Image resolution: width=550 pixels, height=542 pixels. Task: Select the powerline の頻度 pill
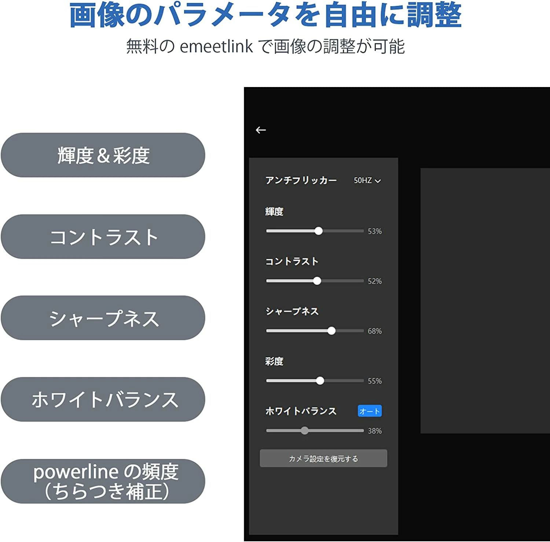coord(103,481)
